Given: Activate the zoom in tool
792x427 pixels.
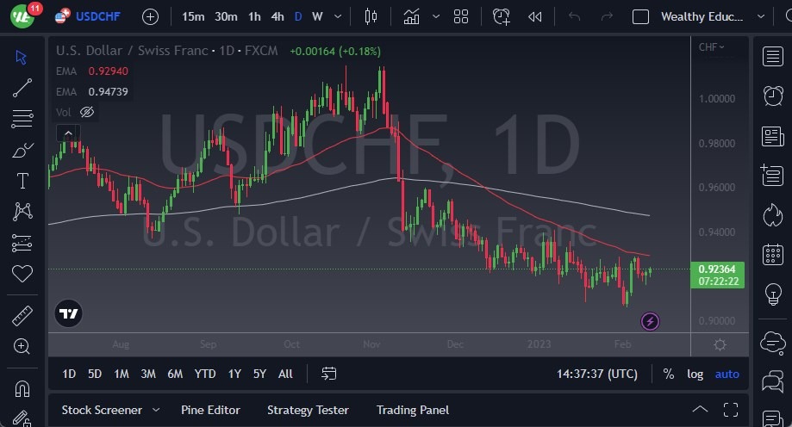Looking at the screenshot, I should (22, 346).
